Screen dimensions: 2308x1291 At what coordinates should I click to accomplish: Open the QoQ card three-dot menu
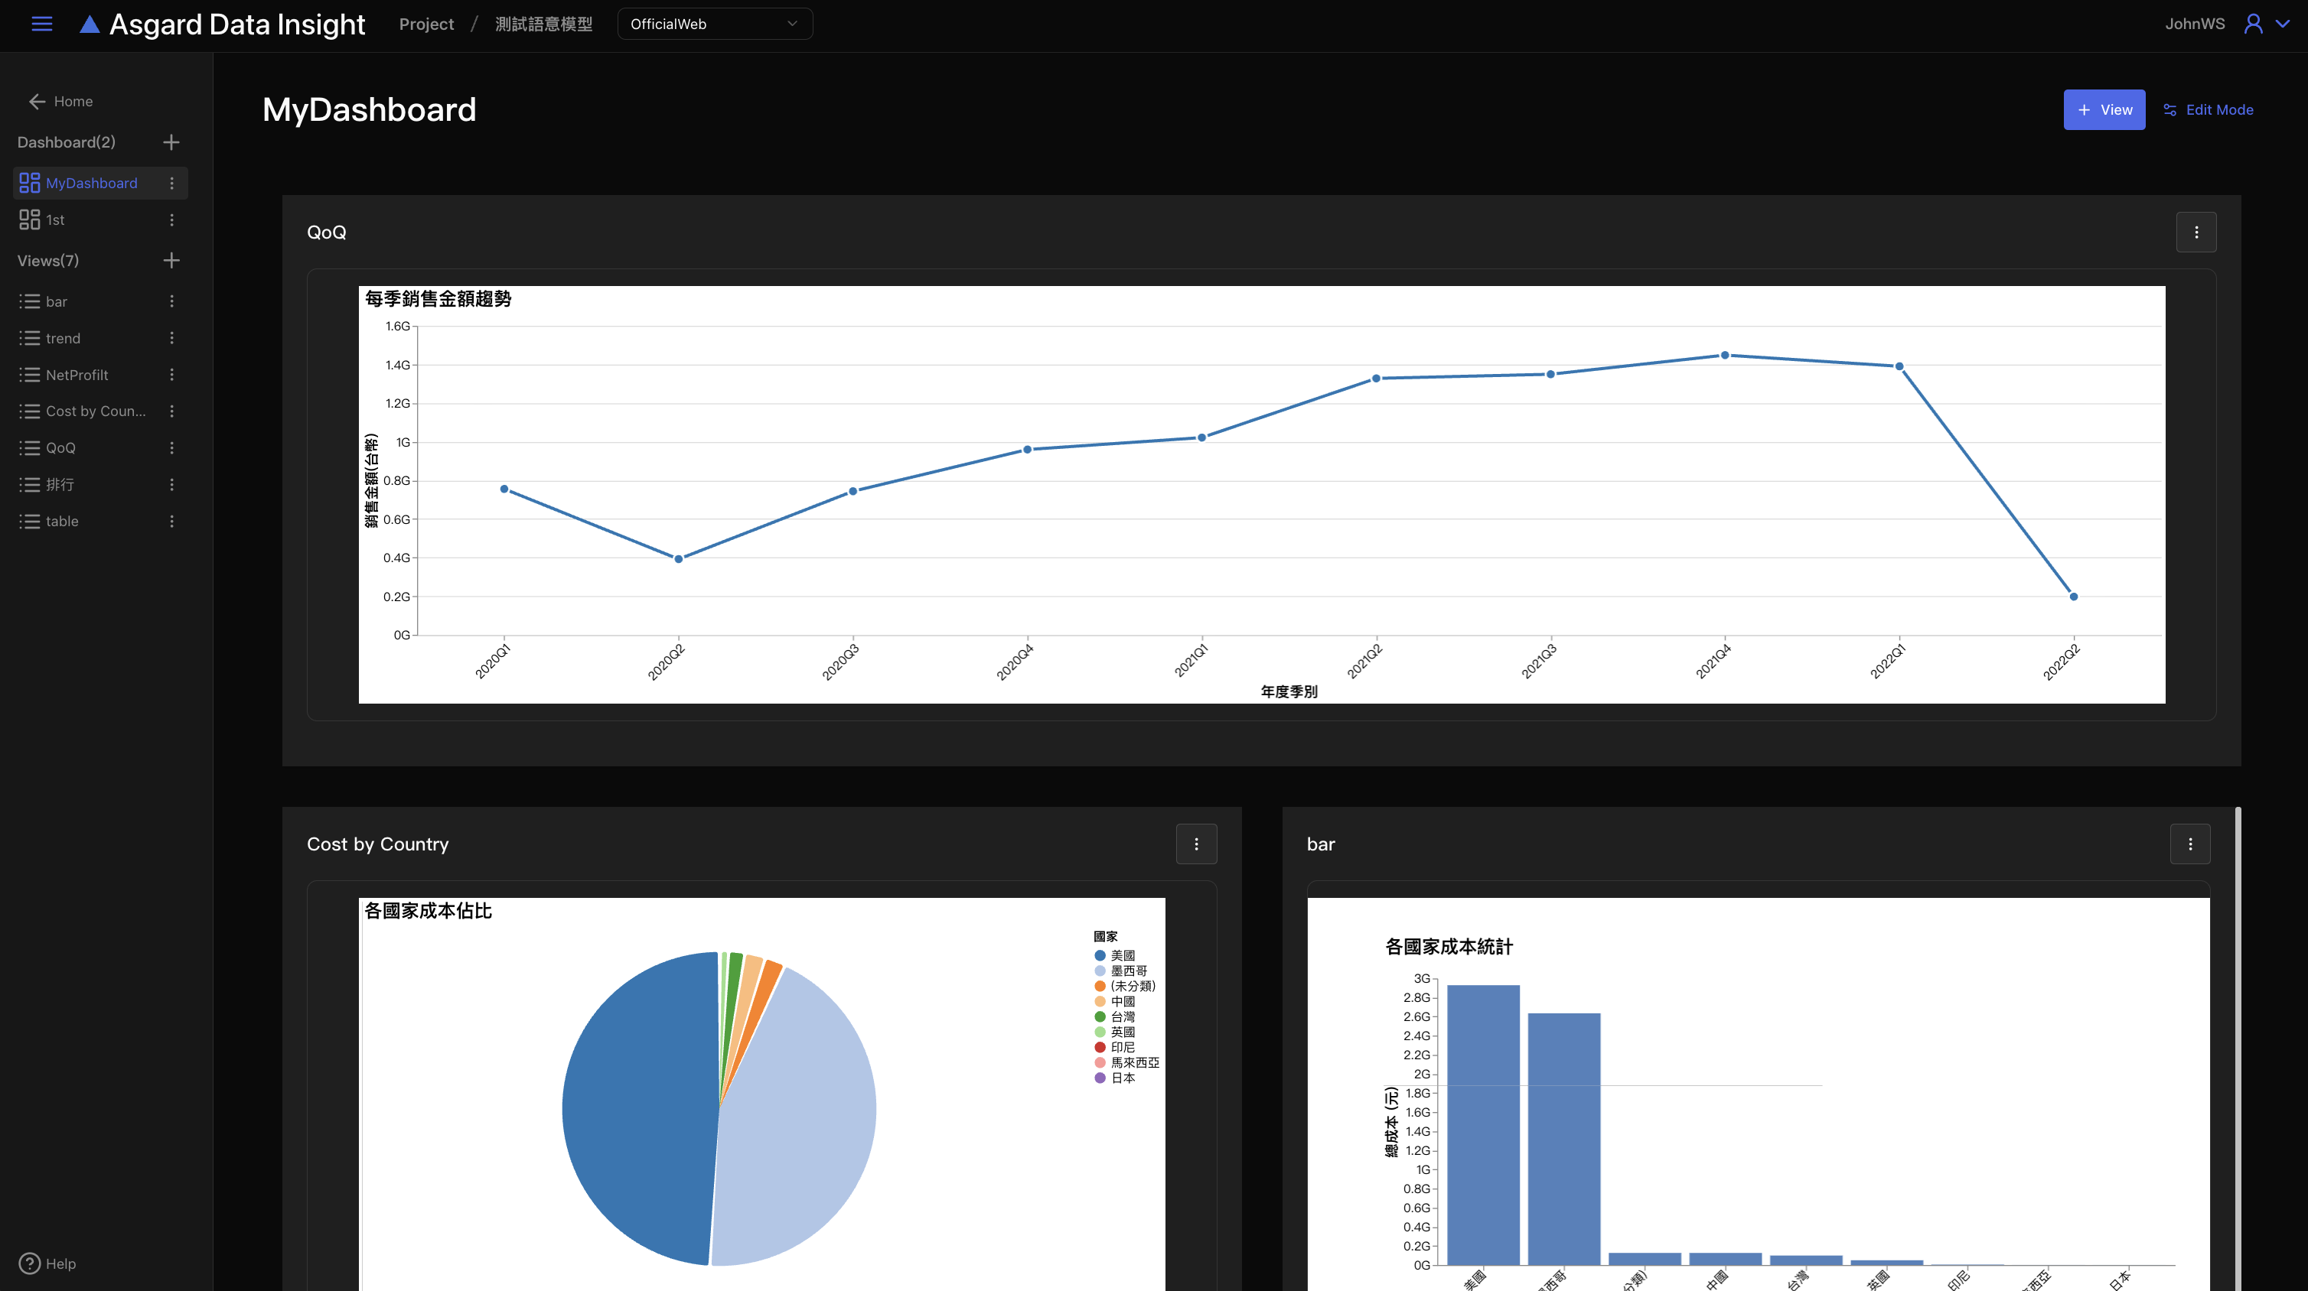click(x=2196, y=232)
